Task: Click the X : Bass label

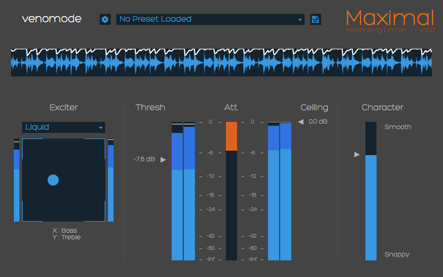Action: click(65, 230)
